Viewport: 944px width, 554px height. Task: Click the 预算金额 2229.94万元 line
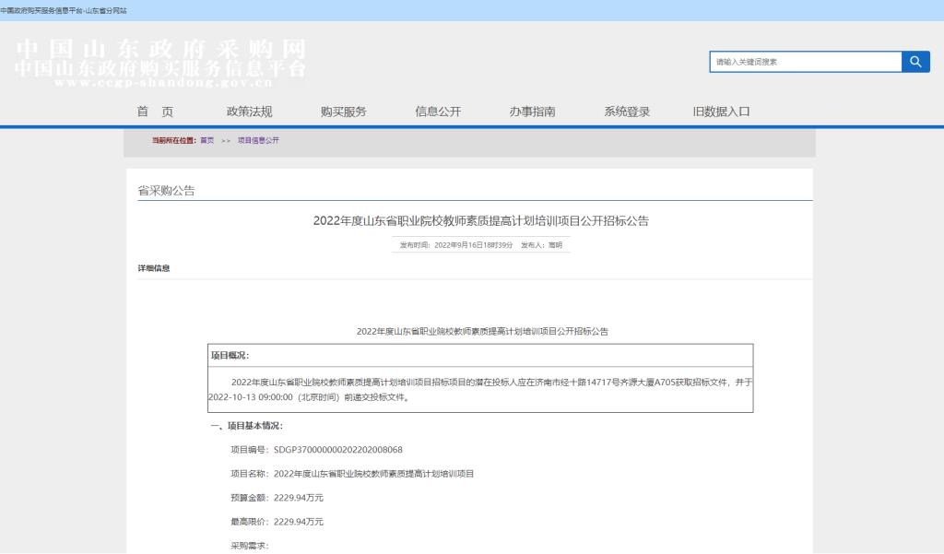(x=277, y=498)
